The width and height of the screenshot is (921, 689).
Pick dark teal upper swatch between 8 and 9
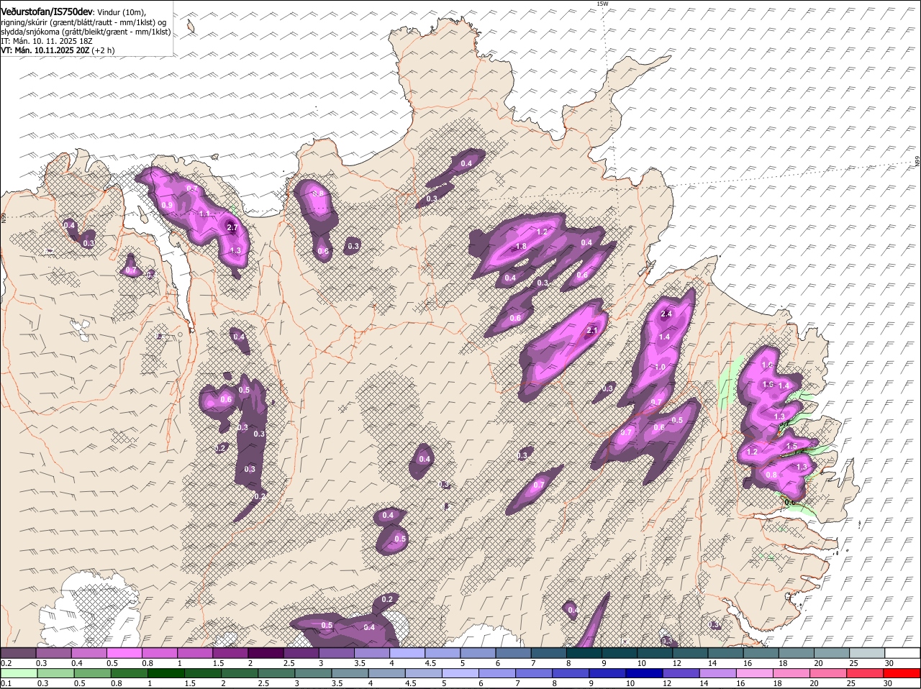click(x=584, y=652)
